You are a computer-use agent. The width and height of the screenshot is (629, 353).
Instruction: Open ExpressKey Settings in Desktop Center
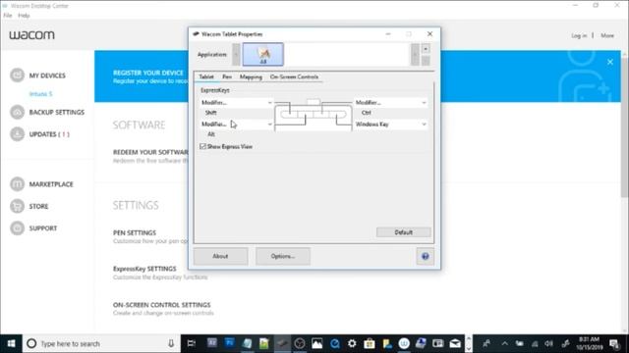pyautogui.click(x=144, y=269)
